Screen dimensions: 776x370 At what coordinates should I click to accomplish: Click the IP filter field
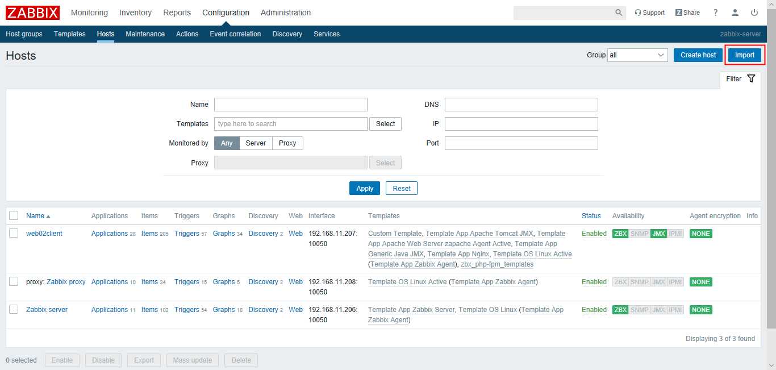(x=521, y=124)
